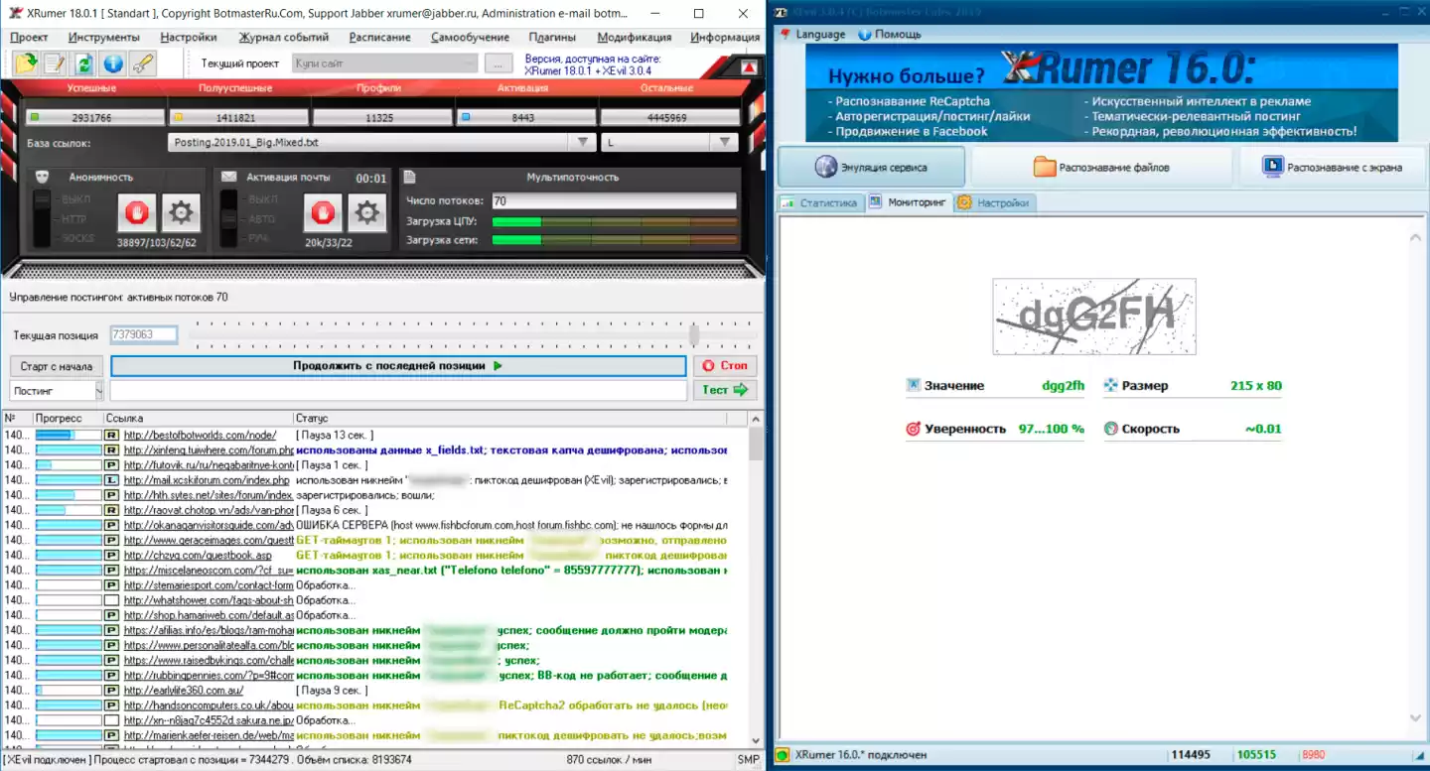Click the red Стоп button
The height and width of the screenshot is (771, 1430).
click(x=725, y=366)
